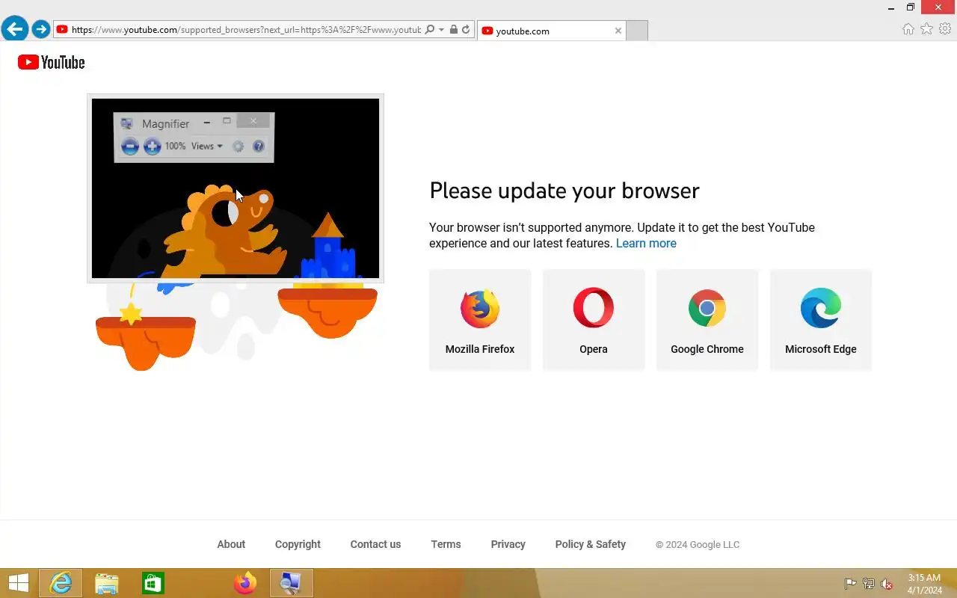Choose the Google Chrome browser card
Image resolution: width=957 pixels, height=598 pixels.
707,319
